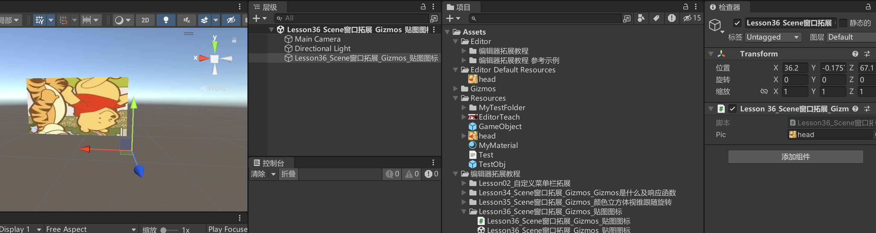Screen dimensions: 876x233
Task: Enable the Static checkbox
Action: click(843, 23)
